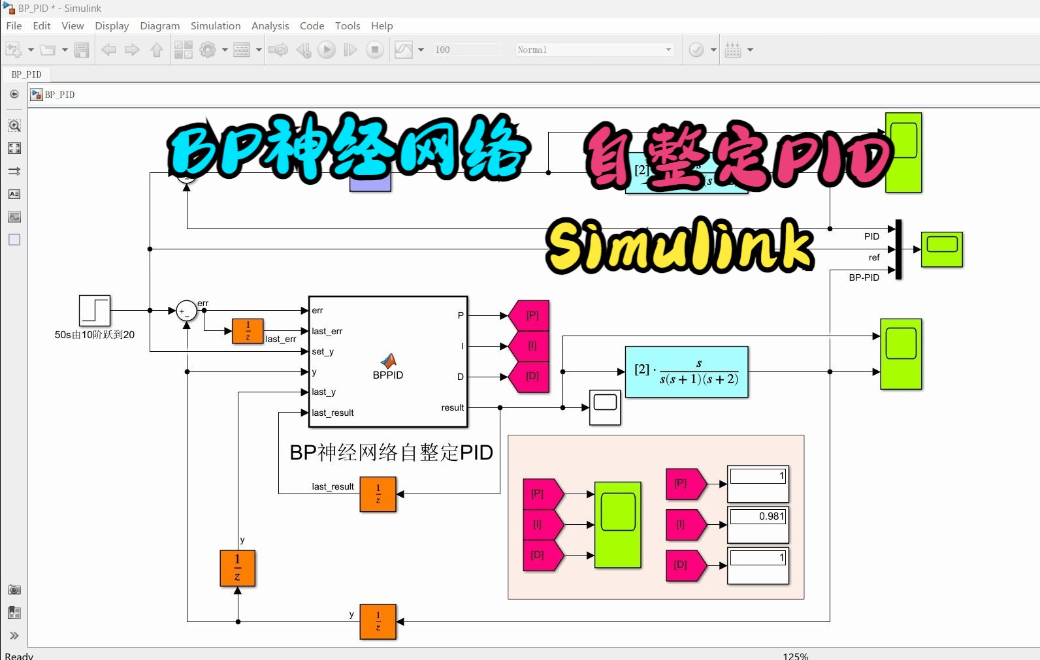The width and height of the screenshot is (1040, 660).
Task: Stop the simulation with the Stop button
Action: (x=375, y=50)
